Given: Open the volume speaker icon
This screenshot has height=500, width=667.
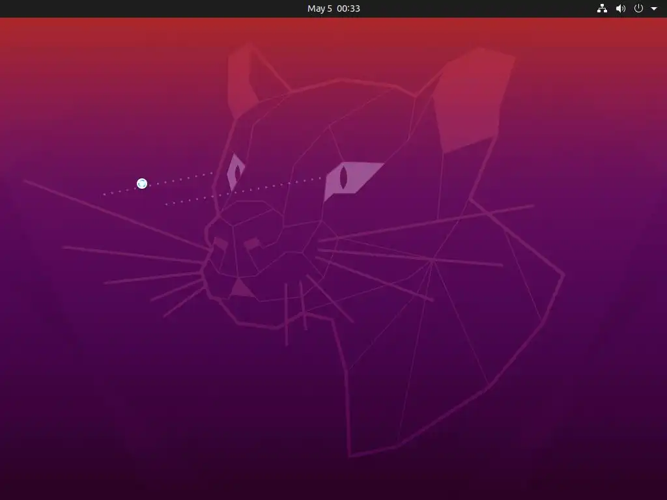Looking at the screenshot, I should 621,8.
